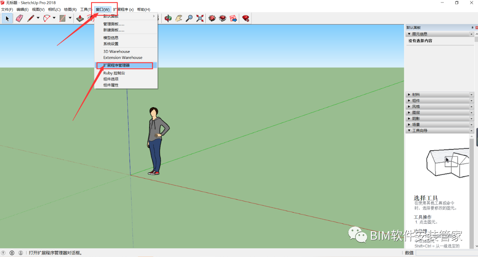
Task: Pin the 默认面板 tray with auto-hide
Action: (x=472, y=28)
